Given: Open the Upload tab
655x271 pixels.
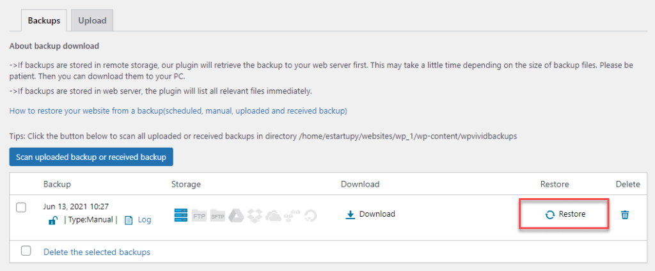Looking at the screenshot, I should [92, 20].
